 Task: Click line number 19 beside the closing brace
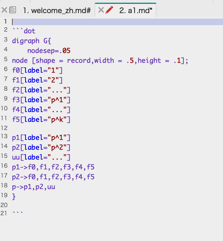[4, 196]
